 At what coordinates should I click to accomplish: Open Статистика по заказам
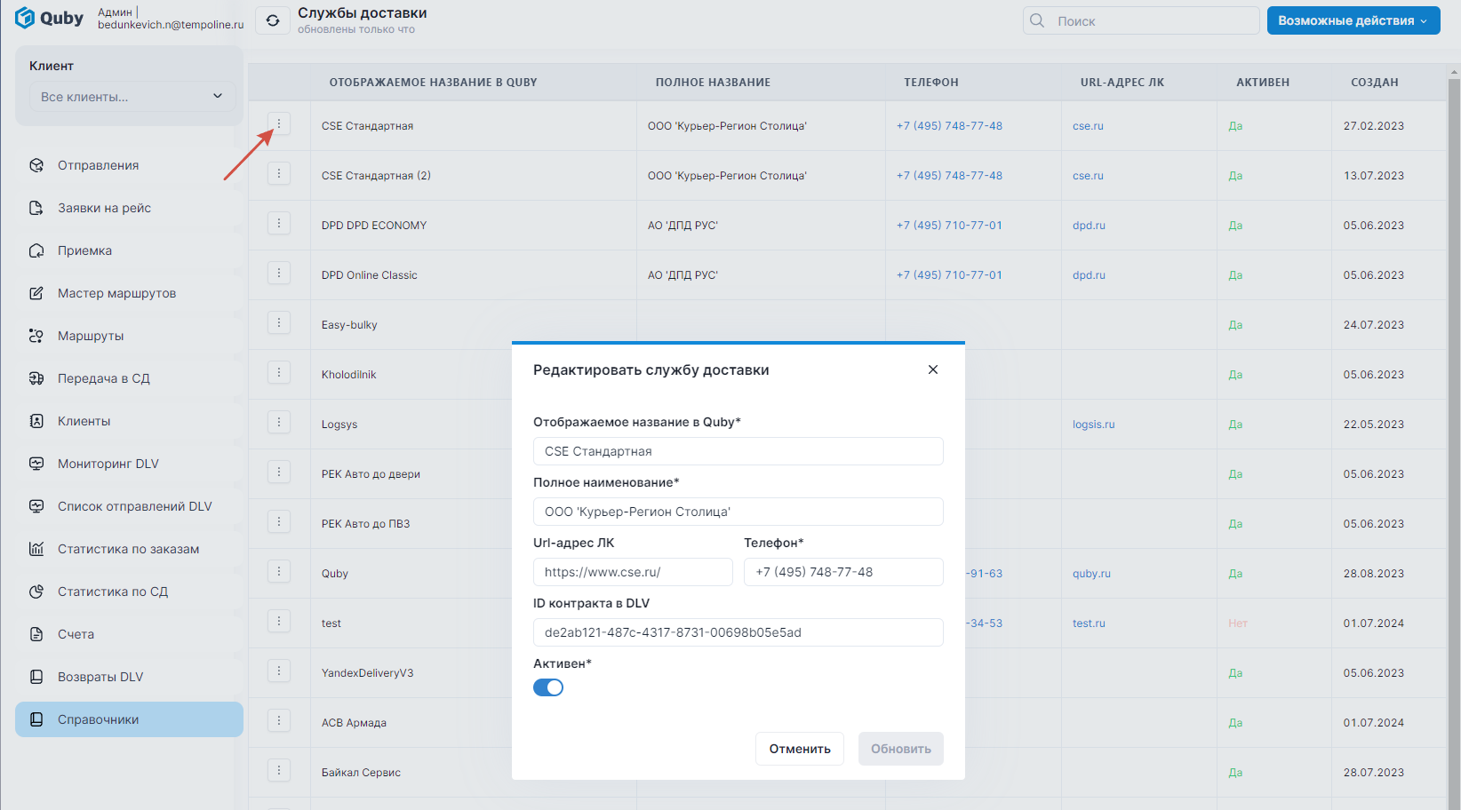[x=129, y=549]
